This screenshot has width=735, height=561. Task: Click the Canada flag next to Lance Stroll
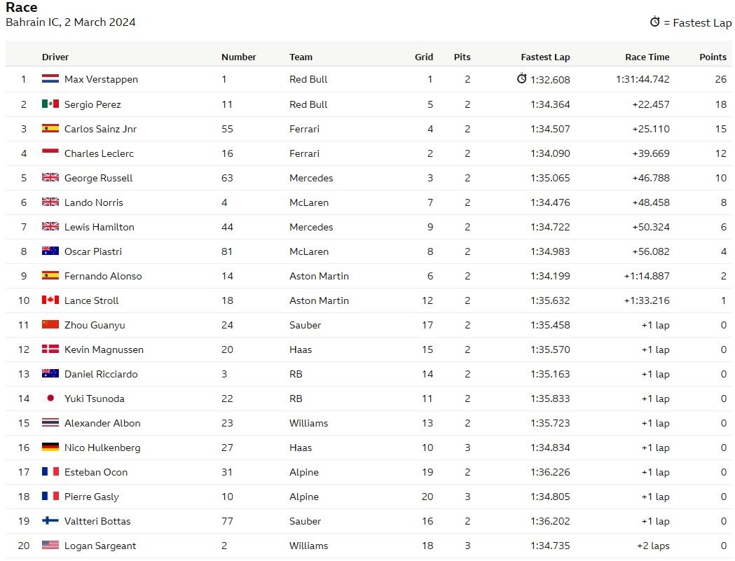(50, 300)
